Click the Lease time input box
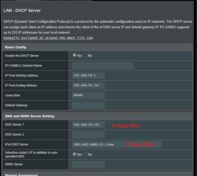The width and height of the screenshot is (197, 176). coord(88,95)
